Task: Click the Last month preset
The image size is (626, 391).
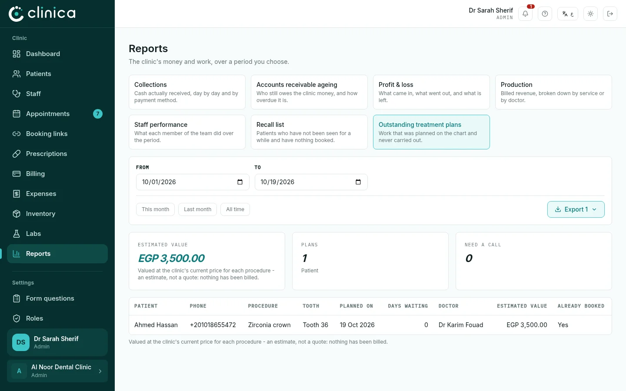Action: tap(197, 209)
